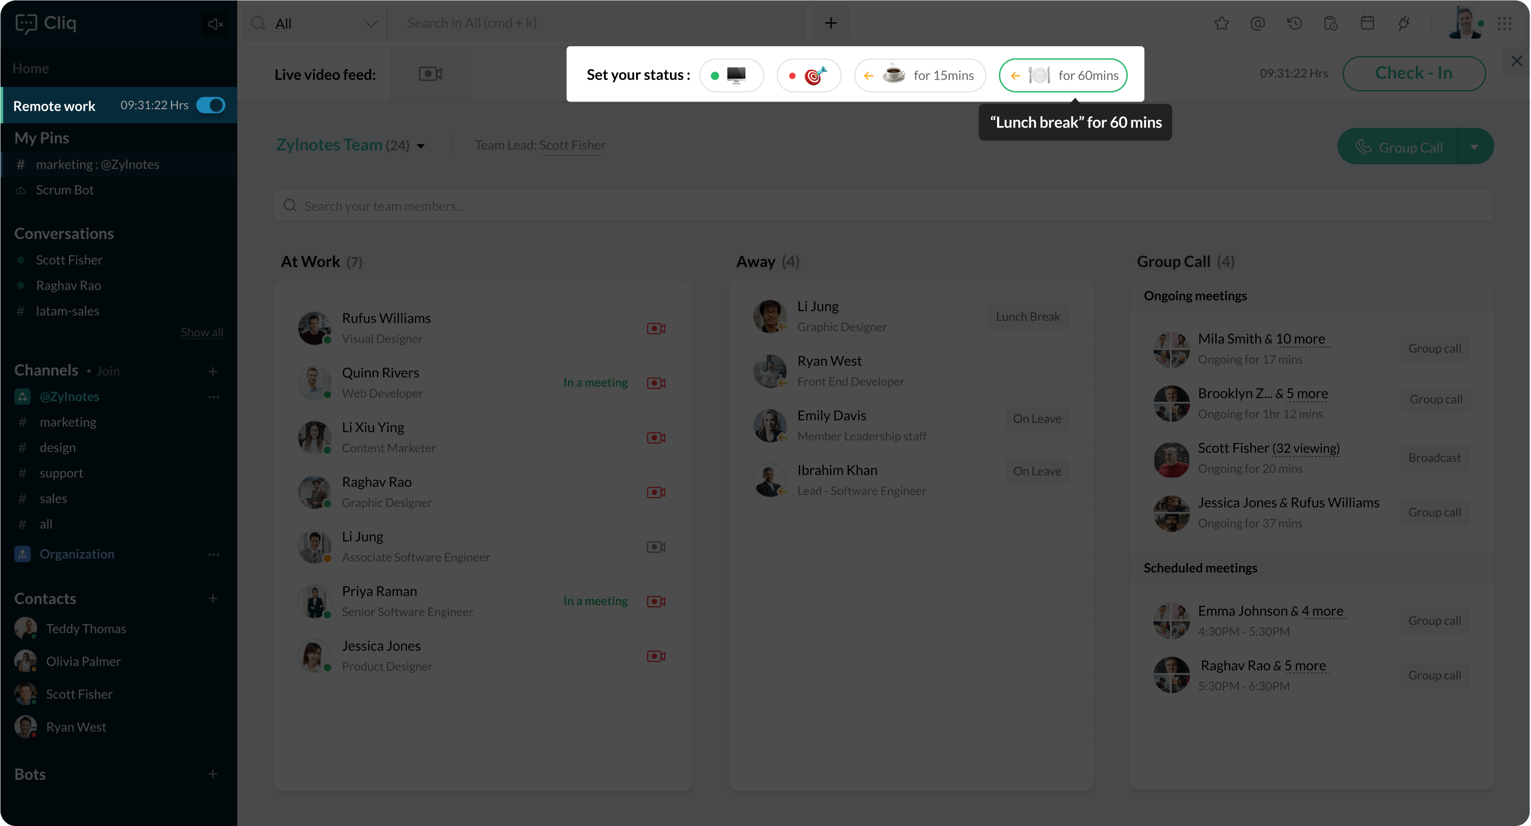Viewport: 1531px width, 826px height.
Task: Click Rufus Williams' video camera icon
Action: (x=656, y=328)
